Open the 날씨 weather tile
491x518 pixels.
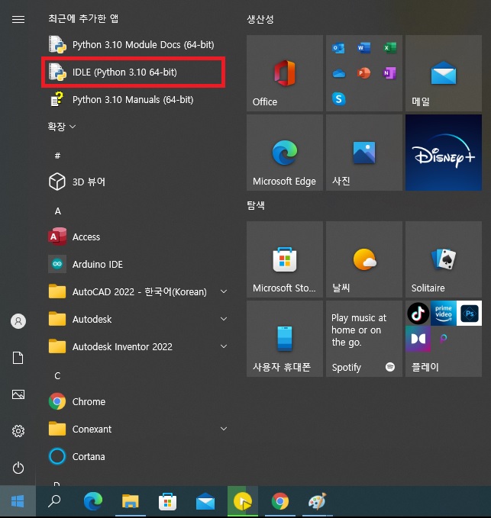(364, 259)
